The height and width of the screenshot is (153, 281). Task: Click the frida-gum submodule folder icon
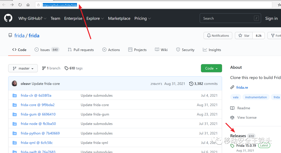point(15,114)
